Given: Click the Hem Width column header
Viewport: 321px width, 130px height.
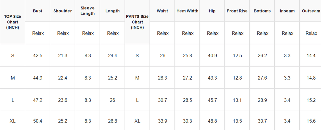Looking at the screenshot, I should [x=187, y=11].
